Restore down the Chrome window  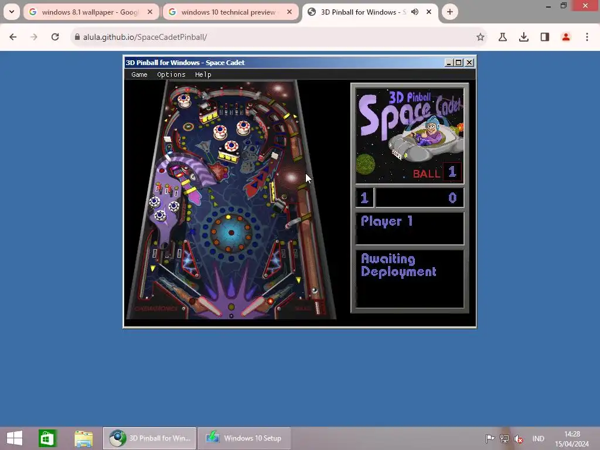(564, 6)
